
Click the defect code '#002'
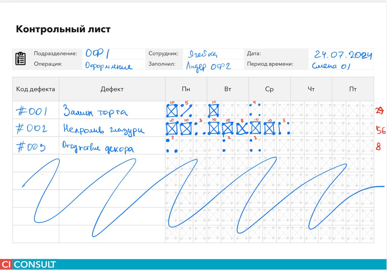click(32, 129)
